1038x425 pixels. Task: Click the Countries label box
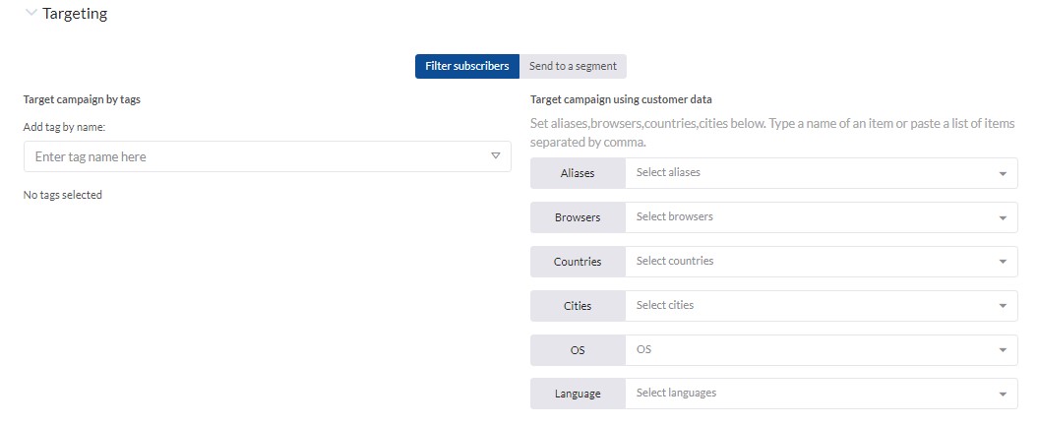point(578,262)
